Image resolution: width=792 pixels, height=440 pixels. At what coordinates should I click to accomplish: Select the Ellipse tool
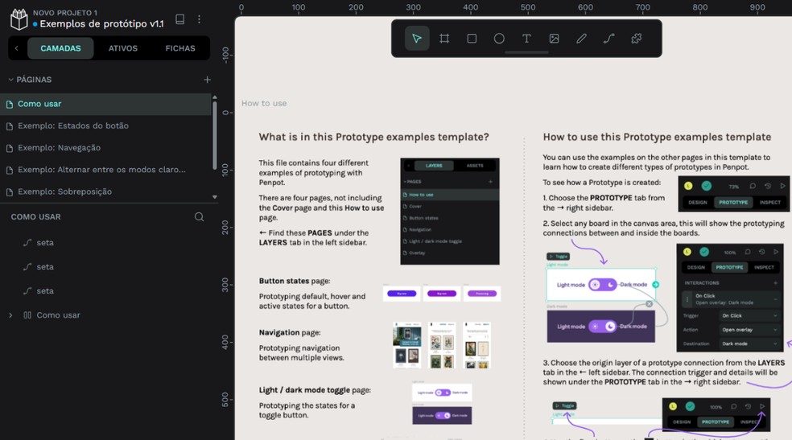[499, 39]
